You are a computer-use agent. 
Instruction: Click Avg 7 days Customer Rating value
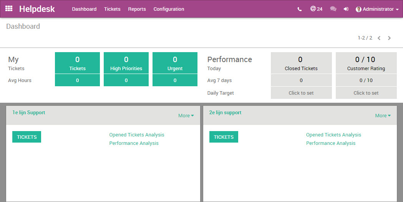(x=366, y=80)
